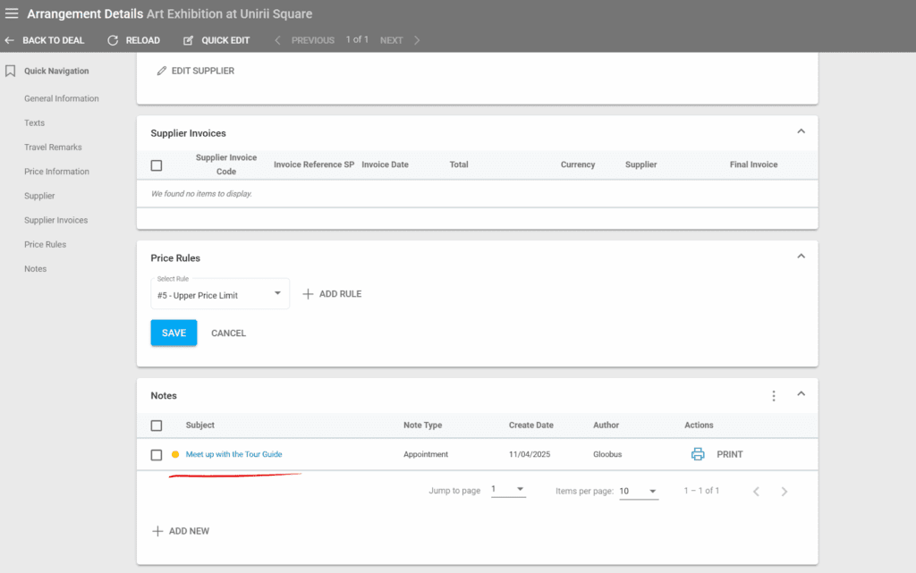
Task: Open the Select Rule dropdown
Action: tap(220, 294)
